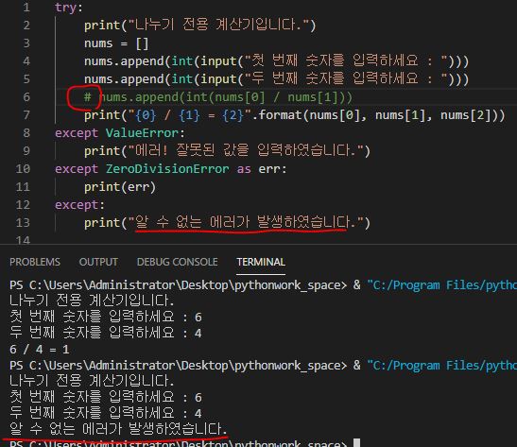Click print statement on line 9

pos(227,151)
